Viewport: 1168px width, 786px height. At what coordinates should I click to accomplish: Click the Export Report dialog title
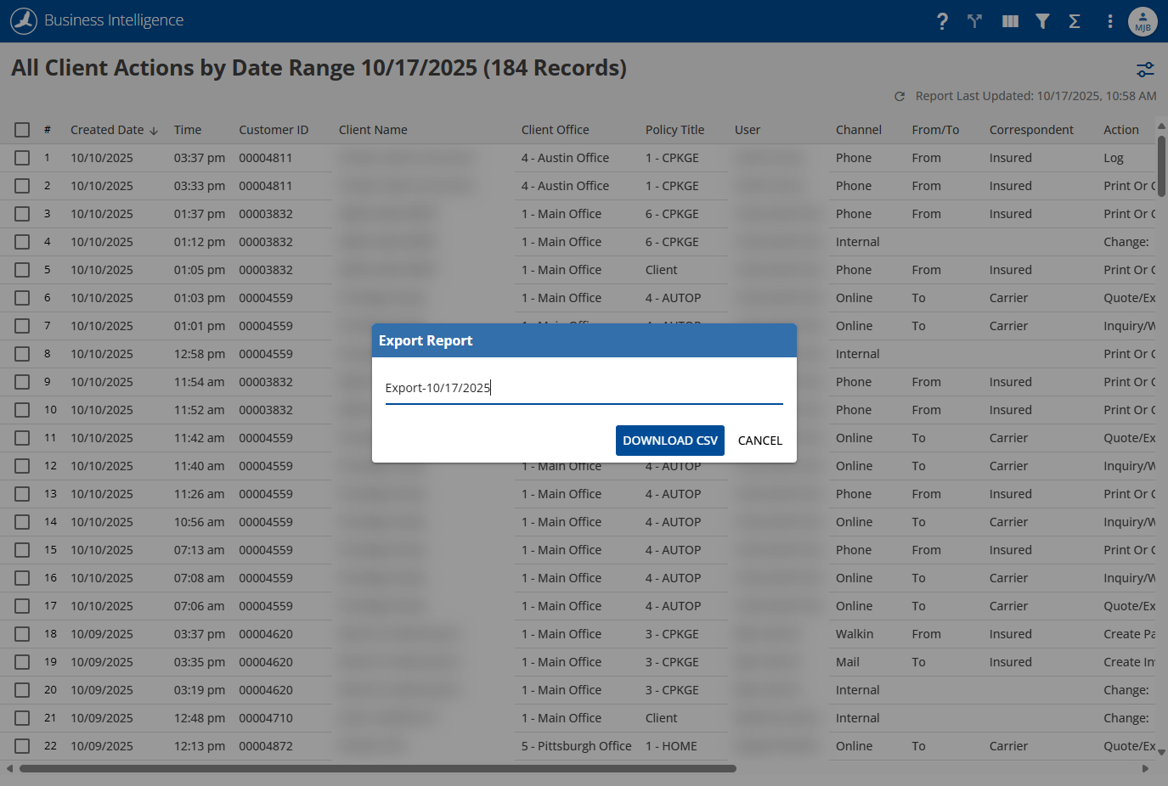pyautogui.click(x=426, y=340)
